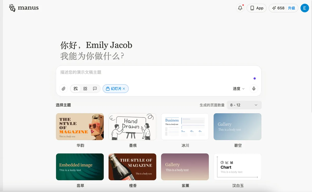The width and height of the screenshot is (312, 192).
Task: Open the notifications bell
Action: tap(240, 8)
